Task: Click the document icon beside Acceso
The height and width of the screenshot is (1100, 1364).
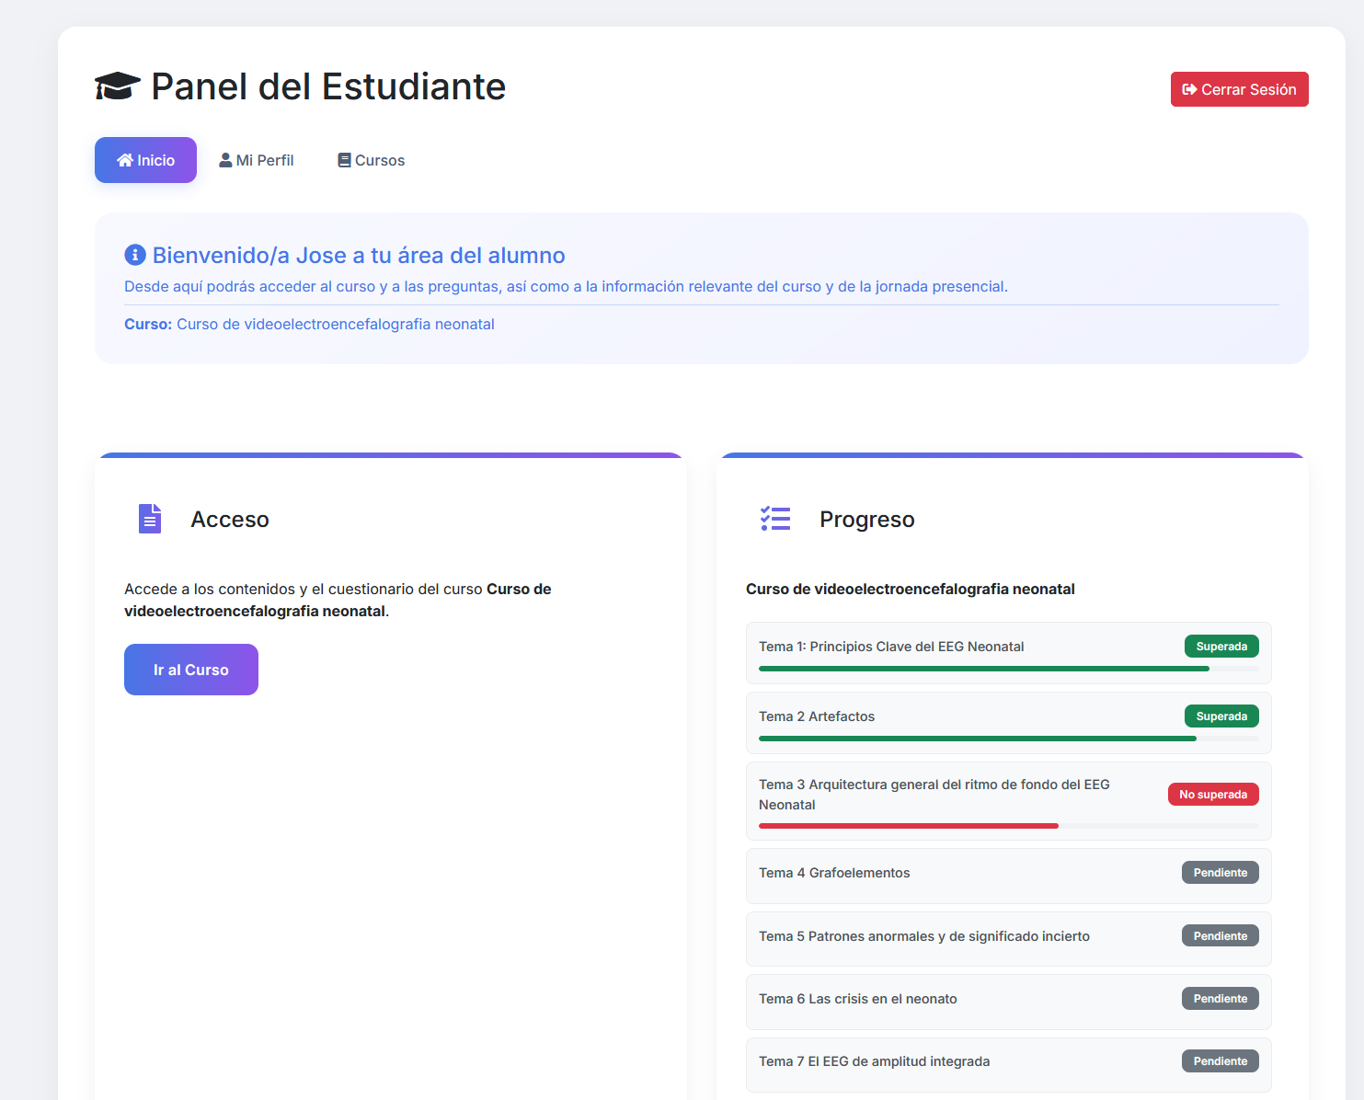Action: click(149, 519)
